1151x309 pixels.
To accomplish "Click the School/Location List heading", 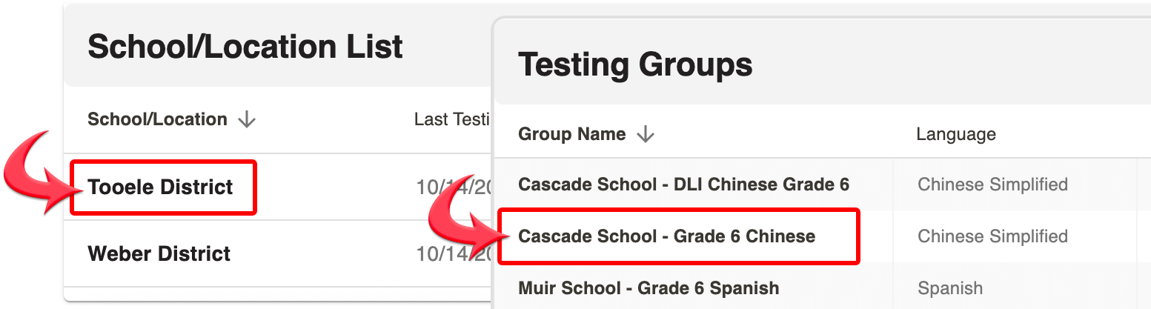I will 245,47.
